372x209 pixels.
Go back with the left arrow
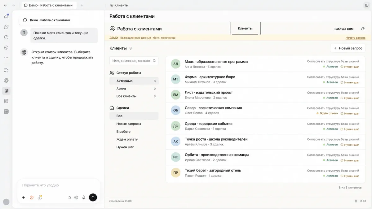(5, 5)
